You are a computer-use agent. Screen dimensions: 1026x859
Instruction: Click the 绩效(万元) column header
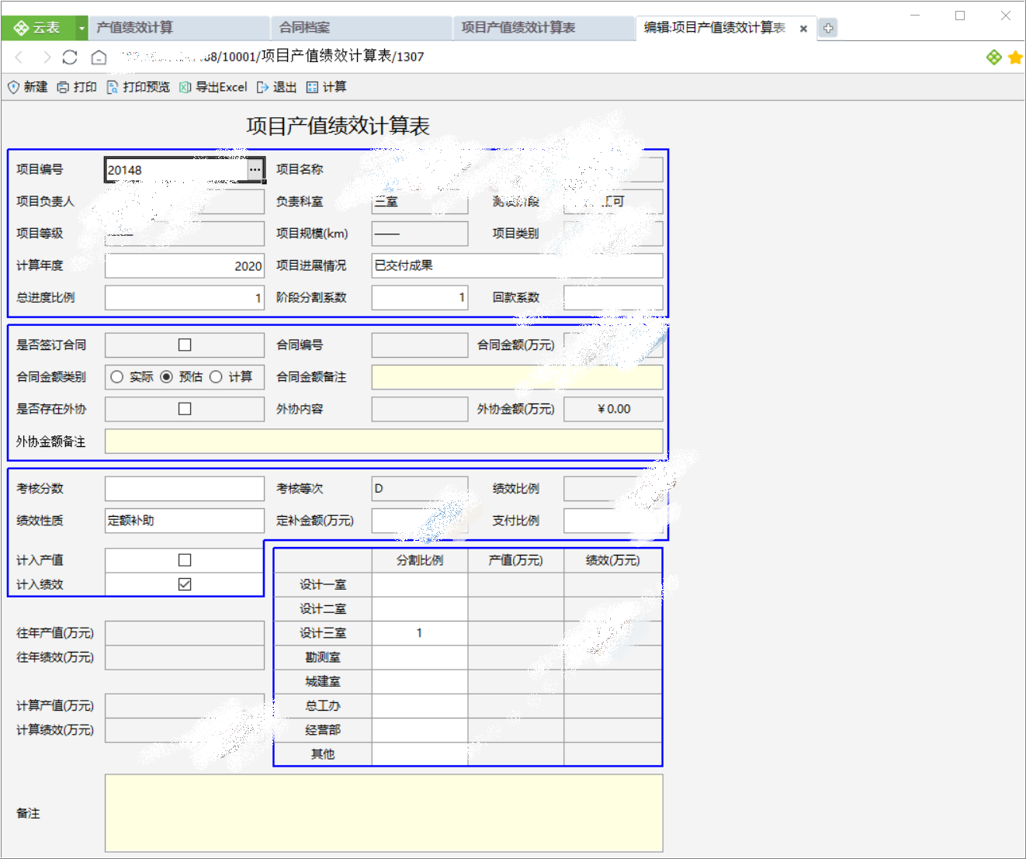(x=613, y=560)
